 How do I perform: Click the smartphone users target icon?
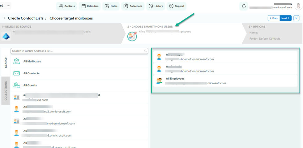tap(132, 36)
